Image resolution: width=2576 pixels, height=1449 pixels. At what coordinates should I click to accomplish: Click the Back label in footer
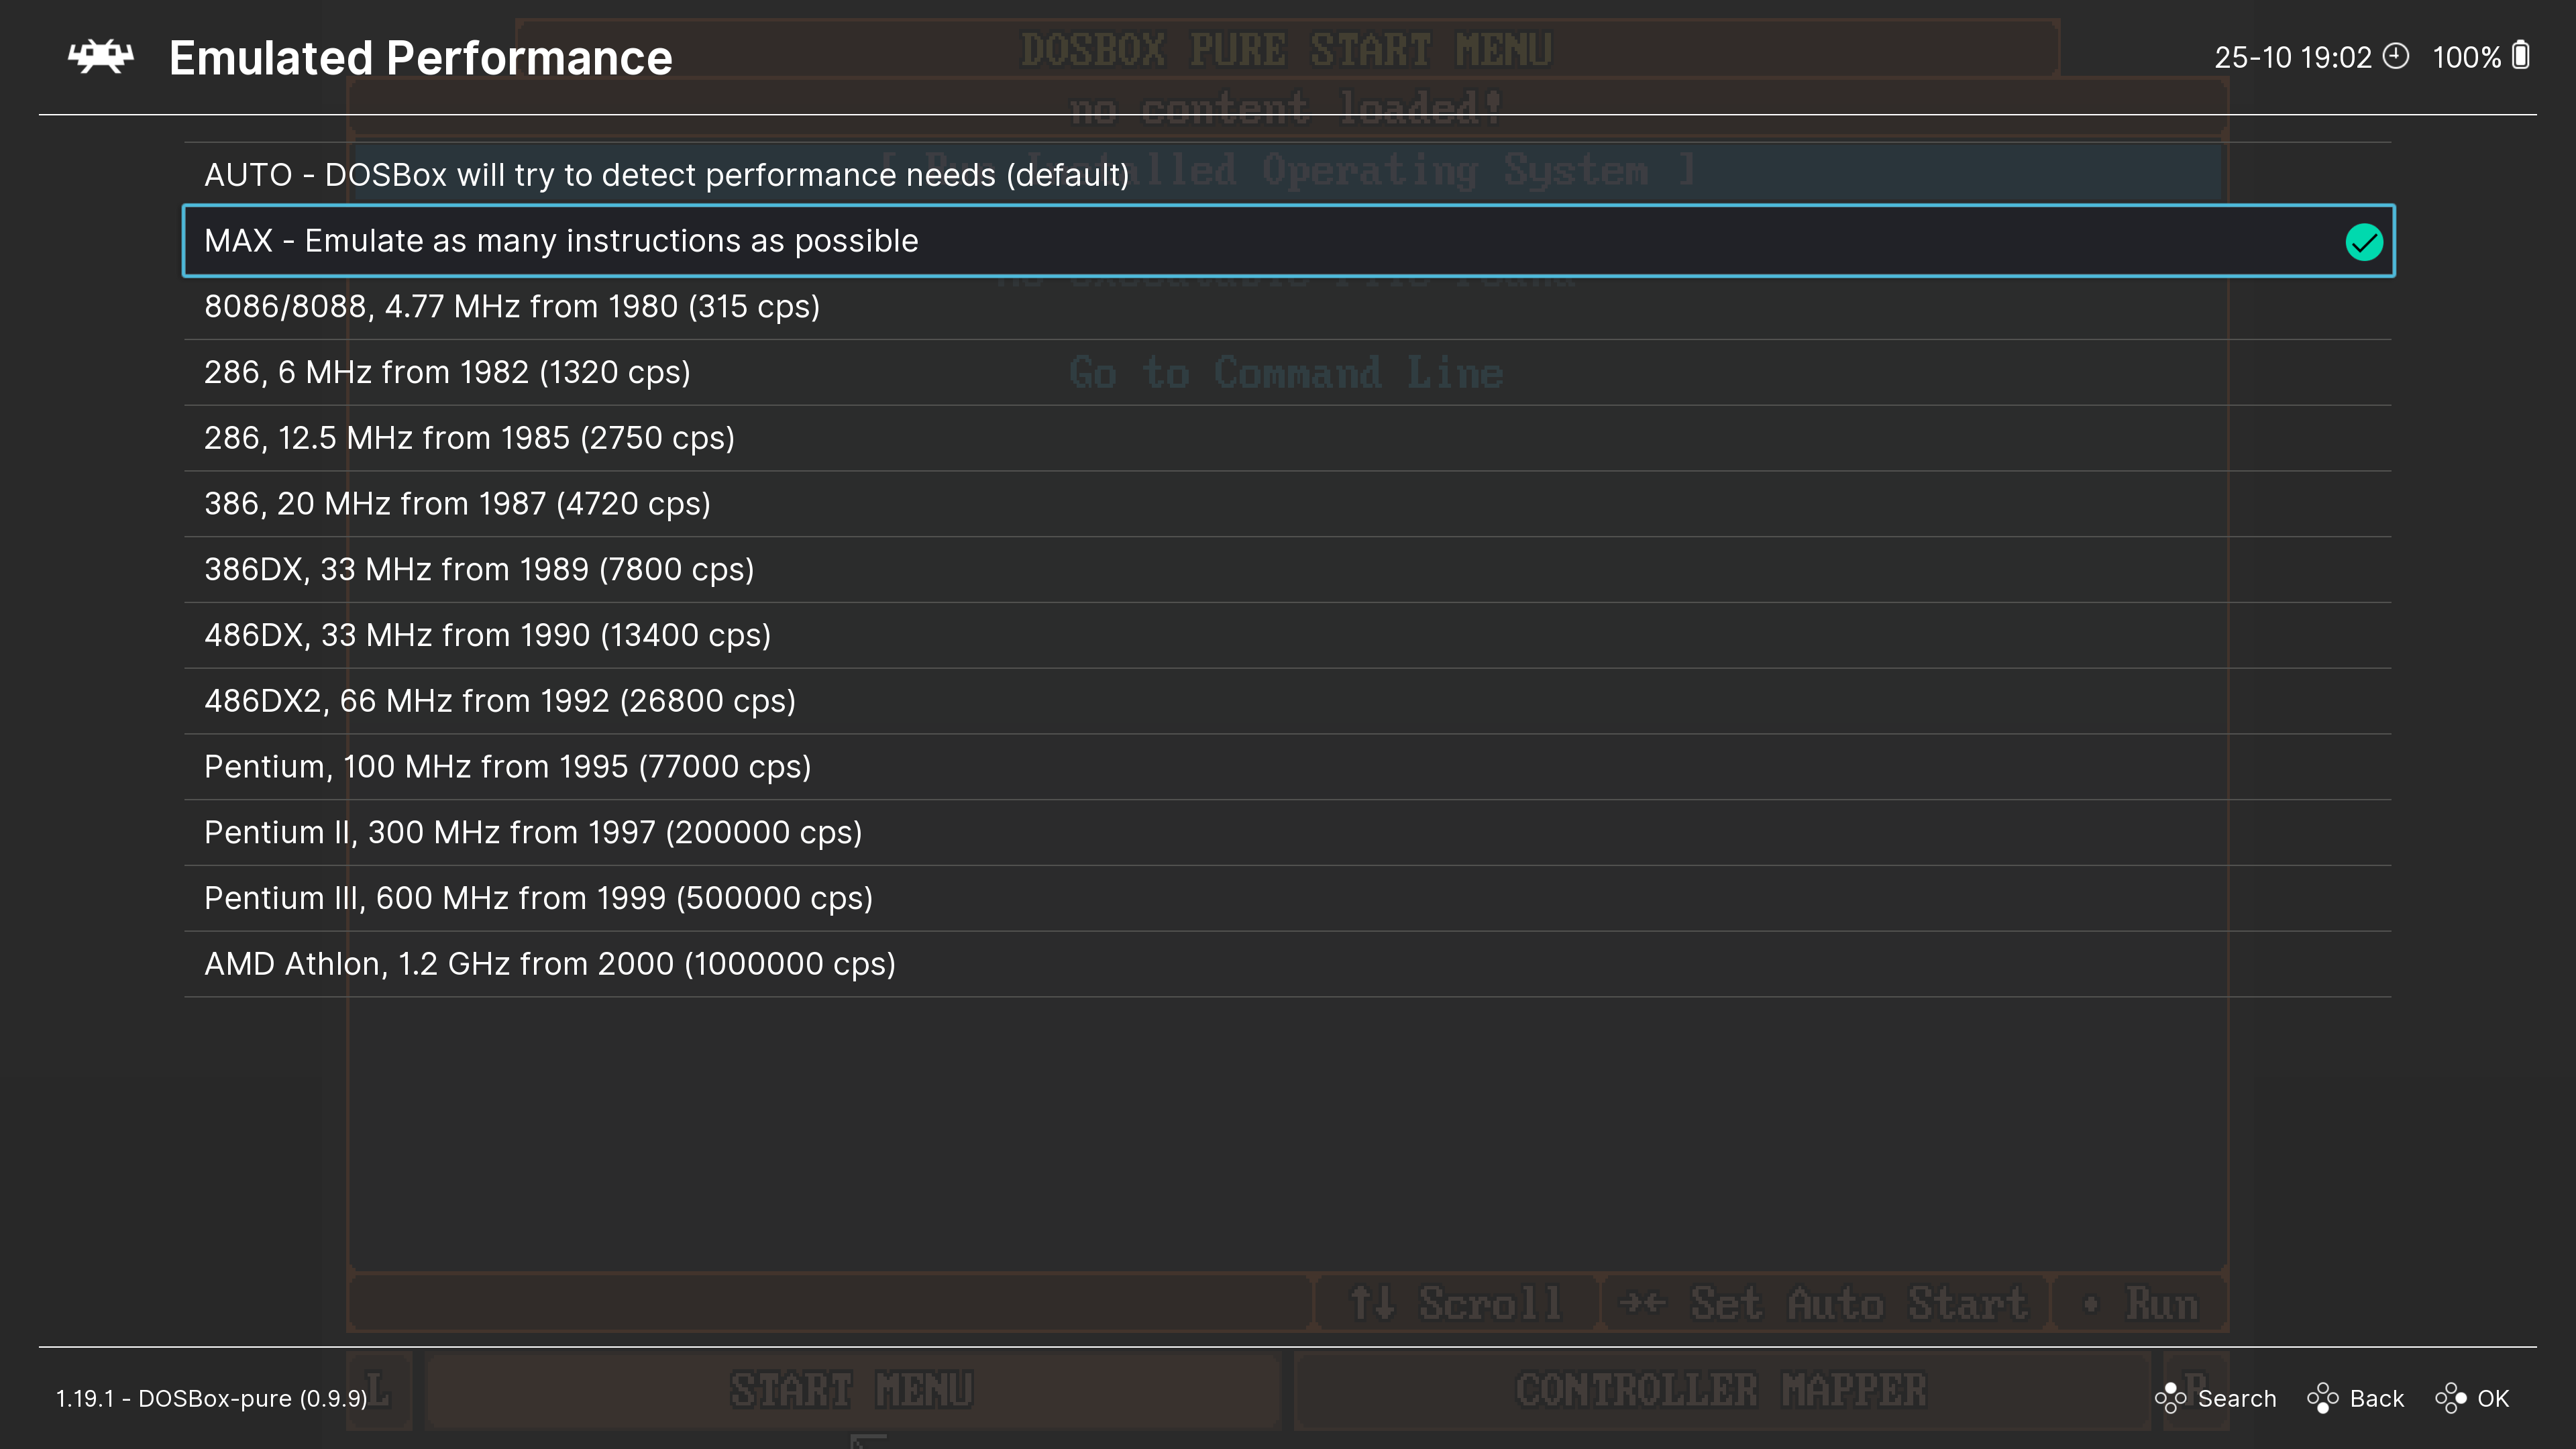pyautogui.click(x=2376, y=1398)
